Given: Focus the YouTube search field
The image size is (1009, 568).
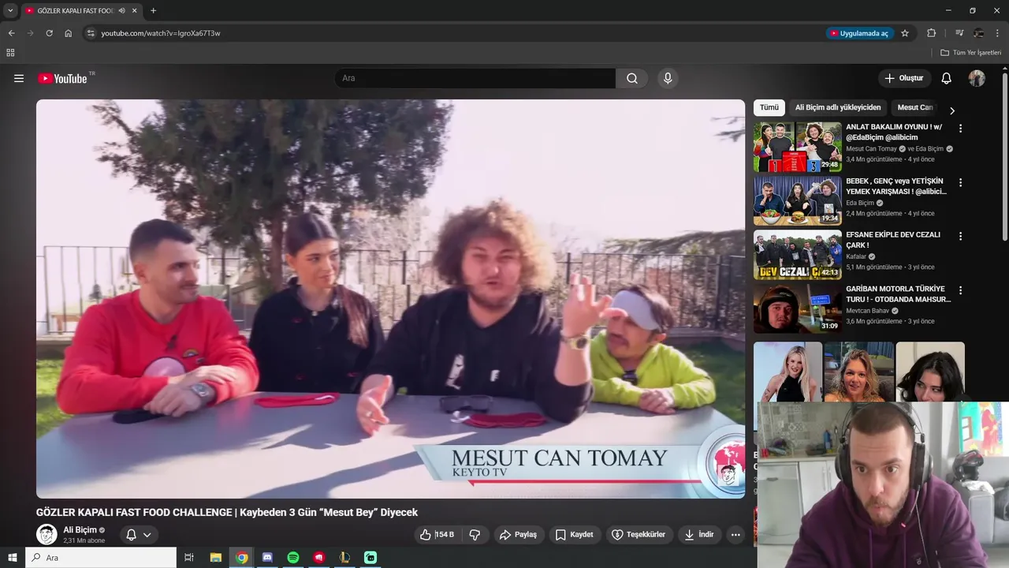Looking at the screenshot, I should (x=475, y=78).
